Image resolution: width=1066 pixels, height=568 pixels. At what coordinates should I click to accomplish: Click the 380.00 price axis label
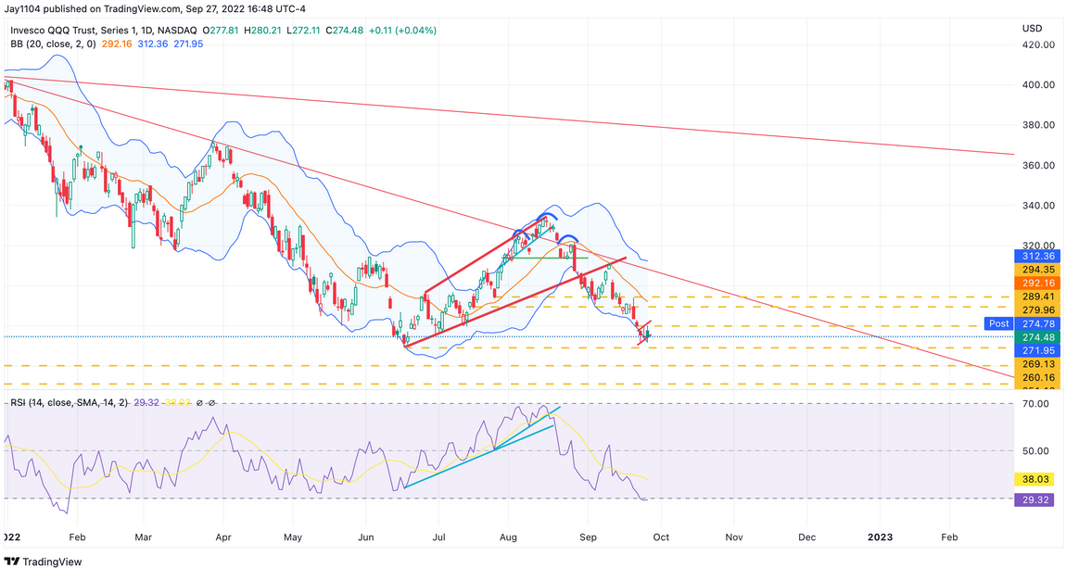pos(1038,125)
